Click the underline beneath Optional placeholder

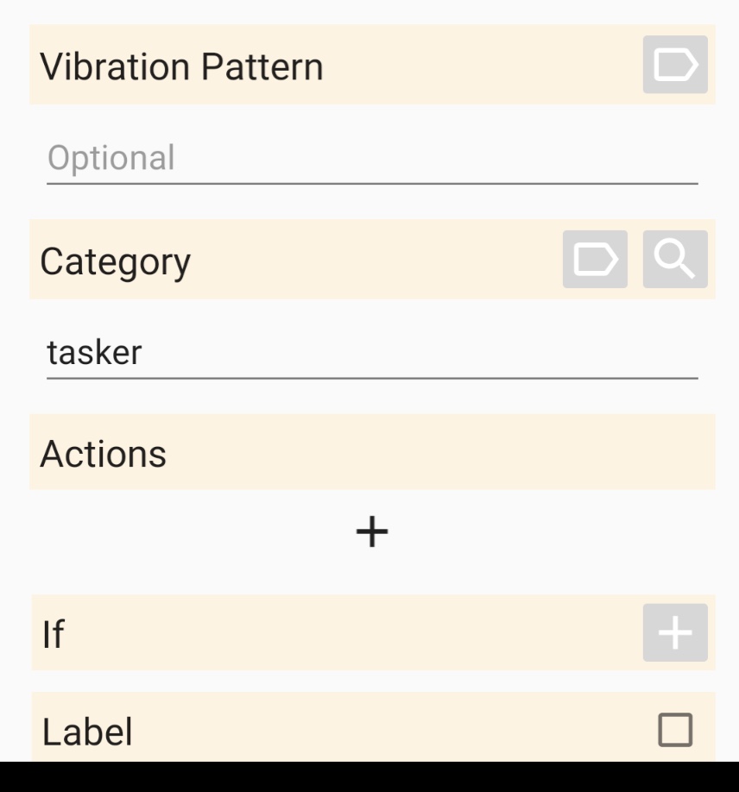pos(372,184)
